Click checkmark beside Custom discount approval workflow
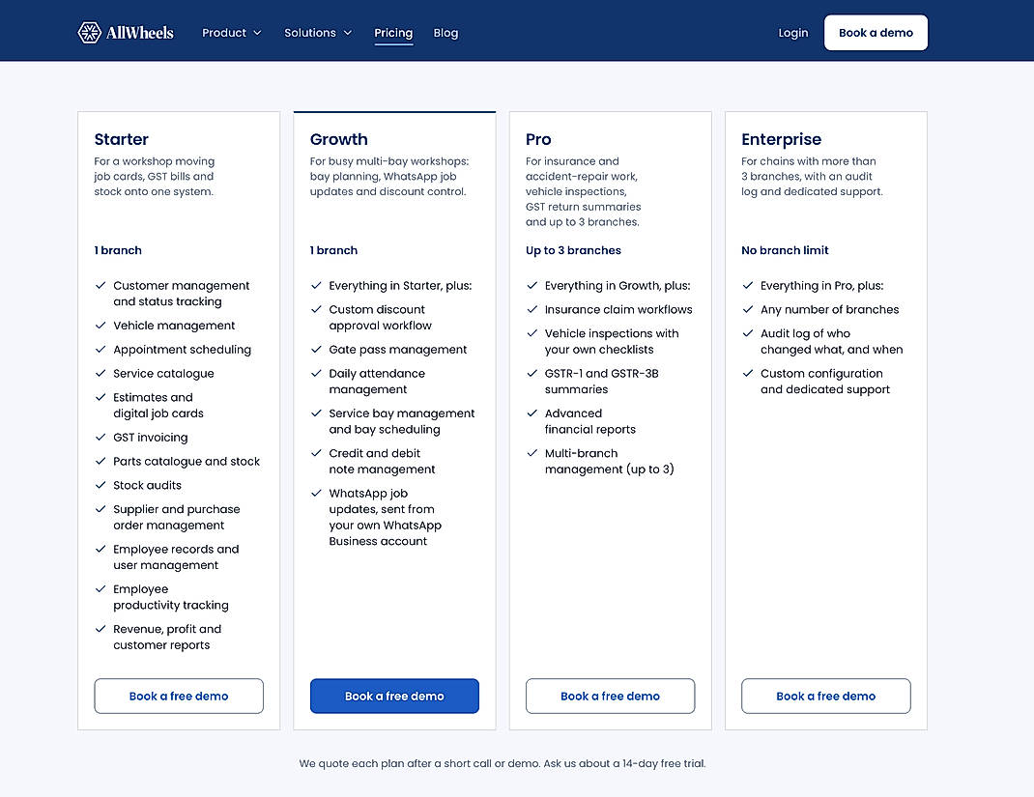Viewport: 1034px width, 797px height. (x=316, y=309)
